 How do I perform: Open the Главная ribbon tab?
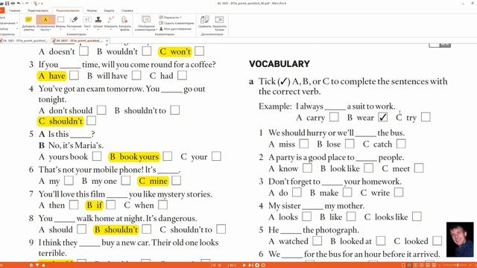(x=15, y=10)
